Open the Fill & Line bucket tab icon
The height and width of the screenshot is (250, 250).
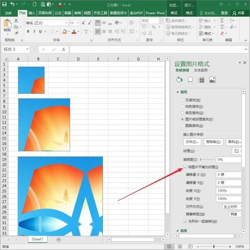pos(179,80)
